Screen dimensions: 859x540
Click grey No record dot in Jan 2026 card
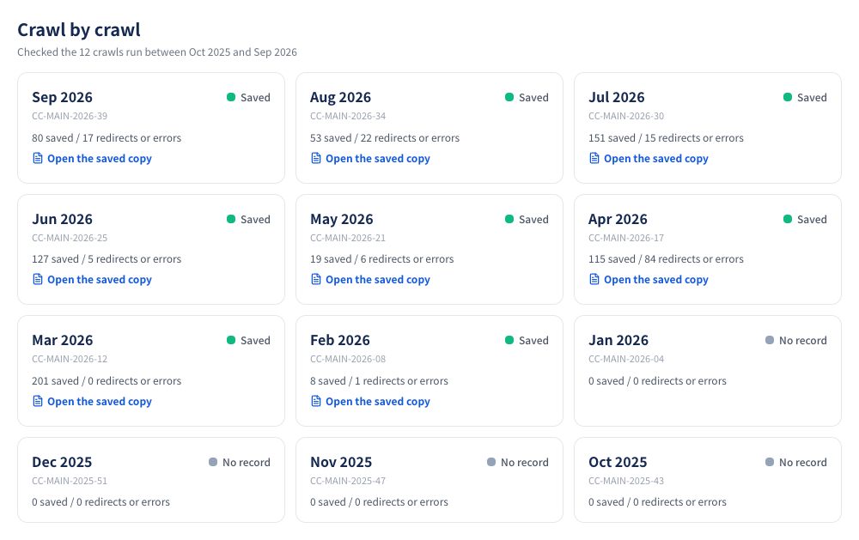tap(770, 340)
